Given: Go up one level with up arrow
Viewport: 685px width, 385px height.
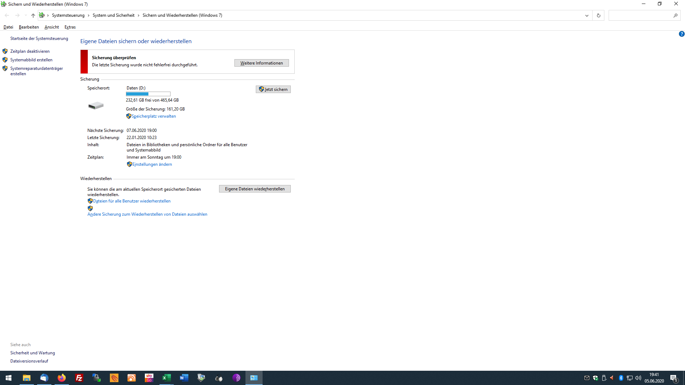Looking at the screenshot, I should (x=33, y=15).
